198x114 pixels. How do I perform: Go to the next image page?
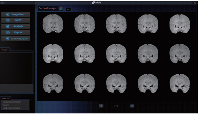point(132,106)
